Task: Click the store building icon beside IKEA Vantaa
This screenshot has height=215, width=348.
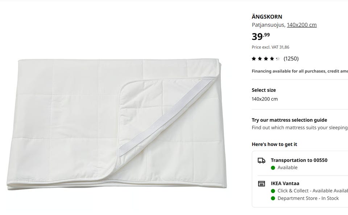Action: point(261,184)
